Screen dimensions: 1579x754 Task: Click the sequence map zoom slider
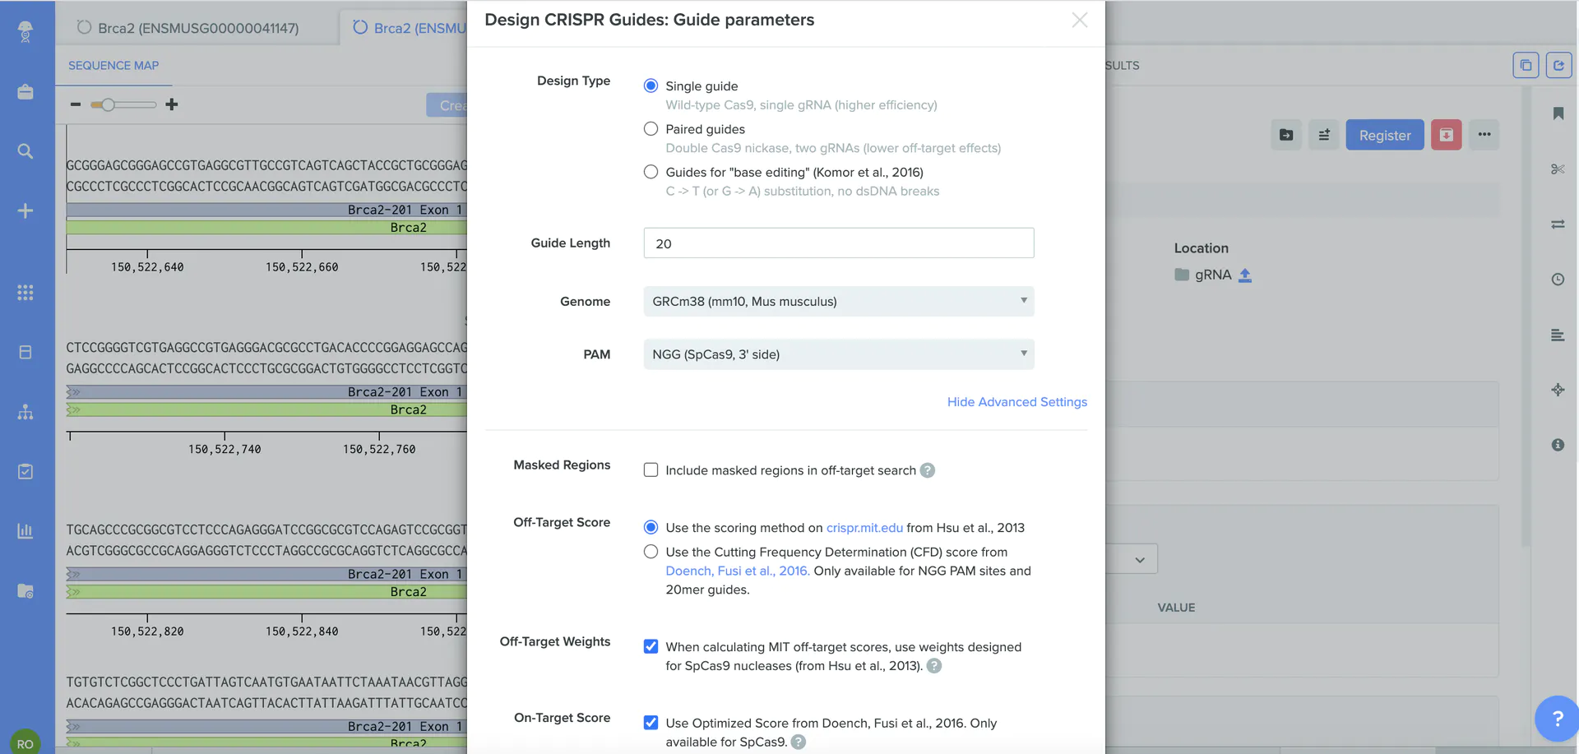click(123, 104)
